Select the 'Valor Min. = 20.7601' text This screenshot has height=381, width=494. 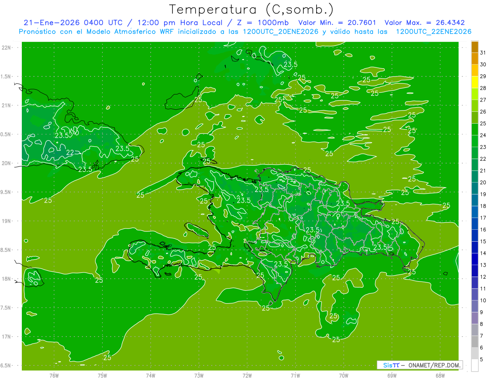(337, 23)
